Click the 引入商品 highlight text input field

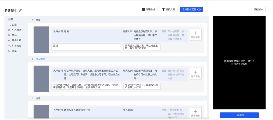142,86
